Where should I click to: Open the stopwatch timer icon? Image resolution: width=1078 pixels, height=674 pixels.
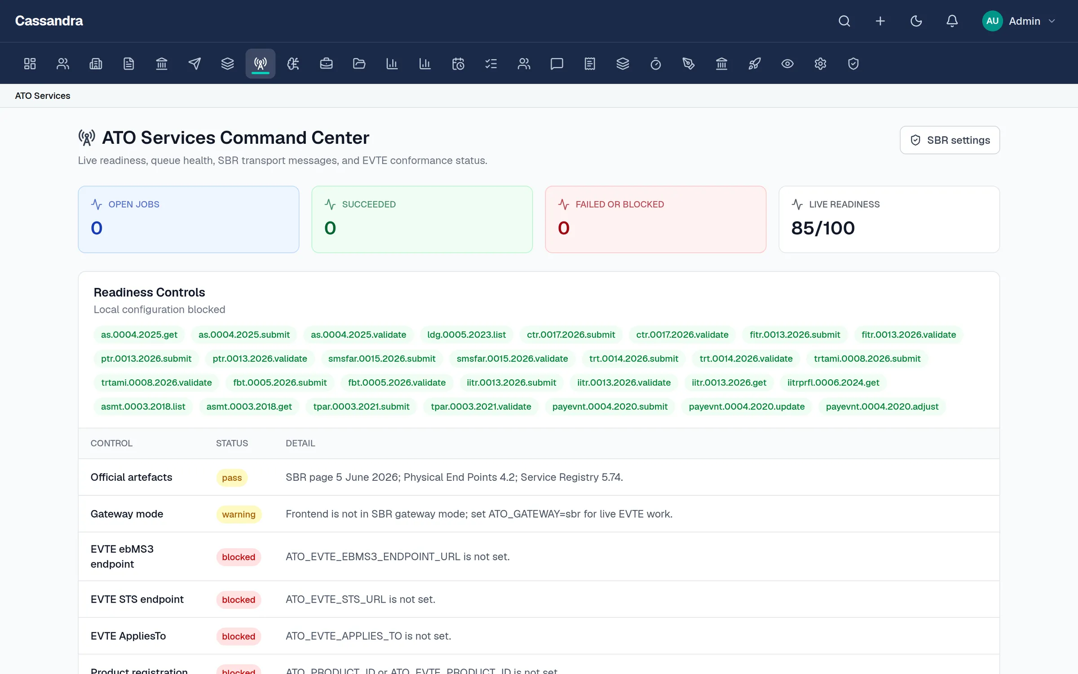pos(656,64)
